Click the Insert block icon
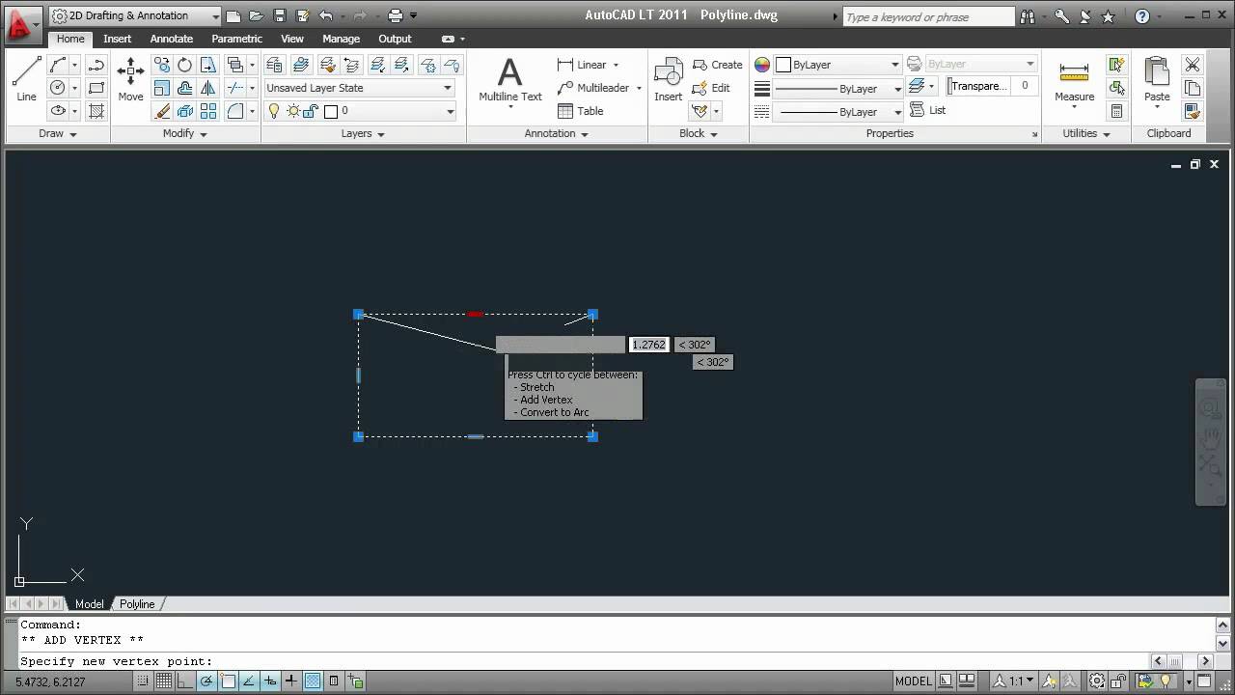Viewport: 1235px width, 695px height. pyautogui.click(x=668, y=79)
